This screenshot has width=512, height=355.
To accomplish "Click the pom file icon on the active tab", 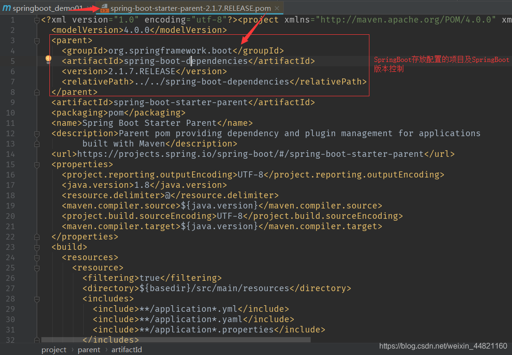I will click(x=104, y=8).
